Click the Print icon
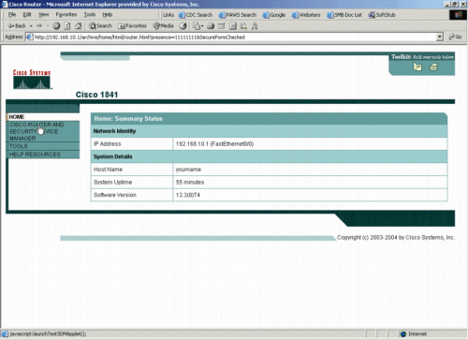The width and height of the screenshot is (468, 340). (211, 26)
